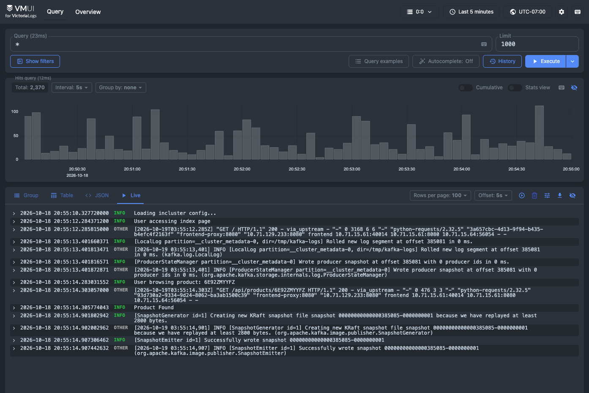This screenshot has width=589, height=393.
Task: Open keyboard shortcuts icon in top bar
Action: coord(578,12)
